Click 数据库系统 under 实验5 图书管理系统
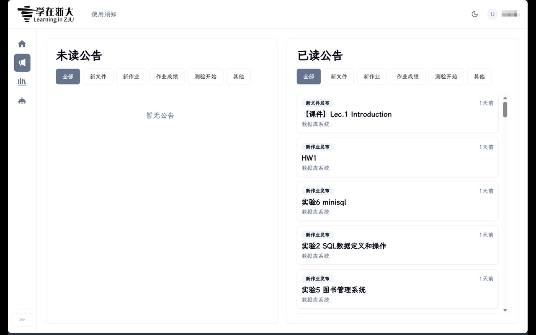This screenshot has height=335, width=536. pos(316,300)
